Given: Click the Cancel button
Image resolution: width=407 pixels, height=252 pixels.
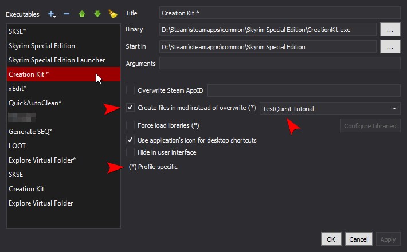Looking at the screenshot, I should (358, 239).
